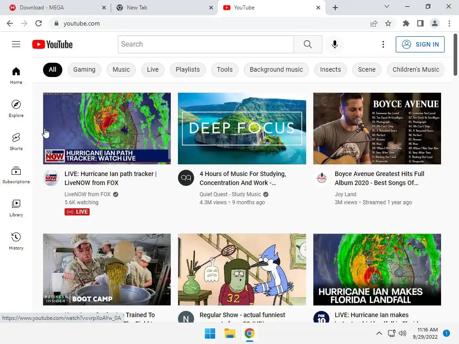Play the DEEP FOCUS thumbnail video
This screenshot has height=344, width=459.
242,129
